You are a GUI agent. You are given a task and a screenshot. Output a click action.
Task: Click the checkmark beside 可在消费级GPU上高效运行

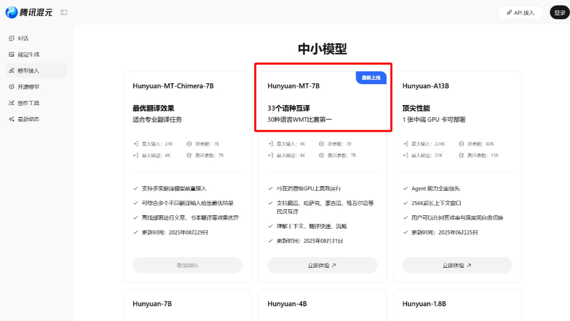point(271,188)
